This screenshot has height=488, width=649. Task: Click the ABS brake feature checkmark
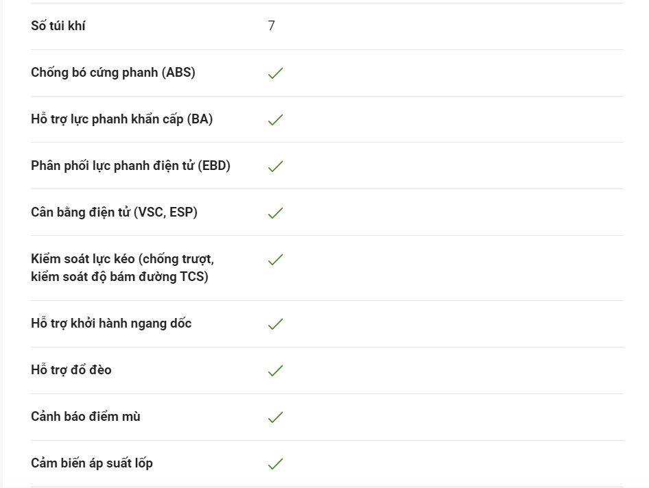(275, 73)
